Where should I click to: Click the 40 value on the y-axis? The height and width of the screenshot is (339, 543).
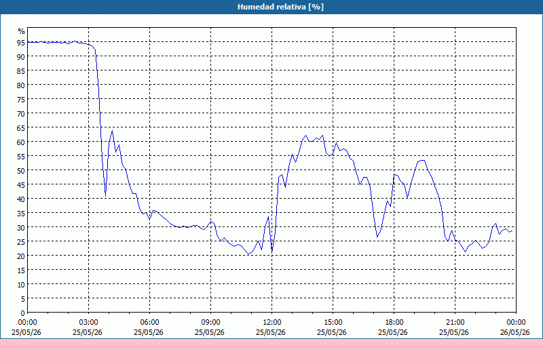[x=21, y=199]
